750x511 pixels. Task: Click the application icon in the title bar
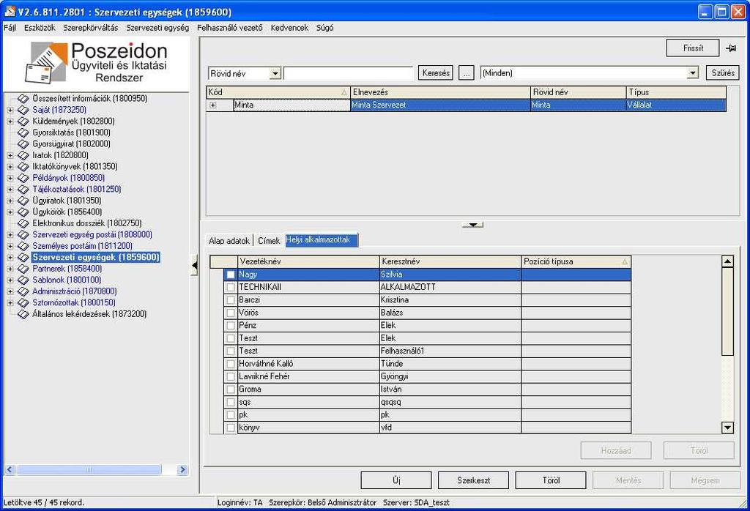pos(10,12)
